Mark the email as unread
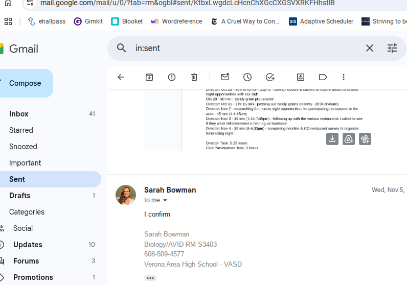Screen dimensions: 407x285 [225, 77]
